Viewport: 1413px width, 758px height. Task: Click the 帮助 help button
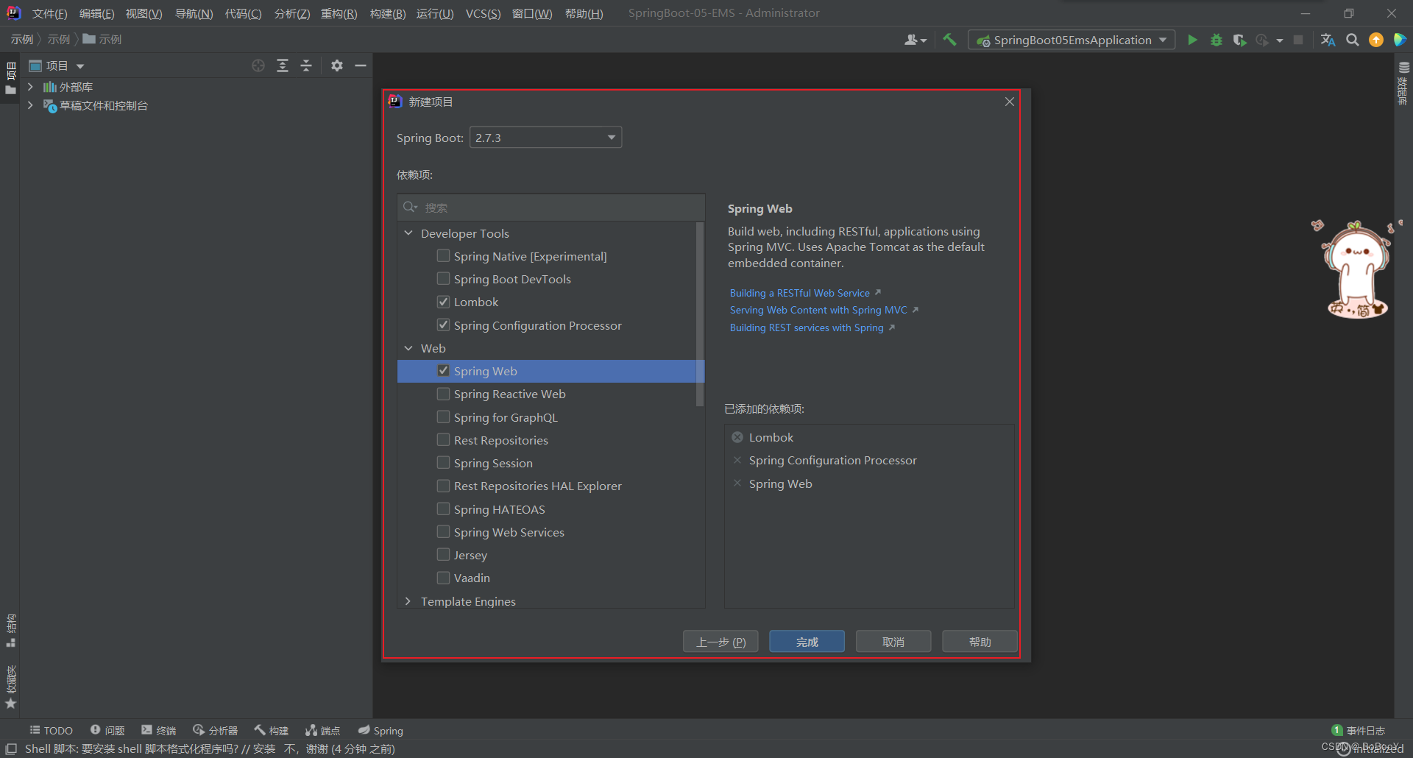point(980,642)
